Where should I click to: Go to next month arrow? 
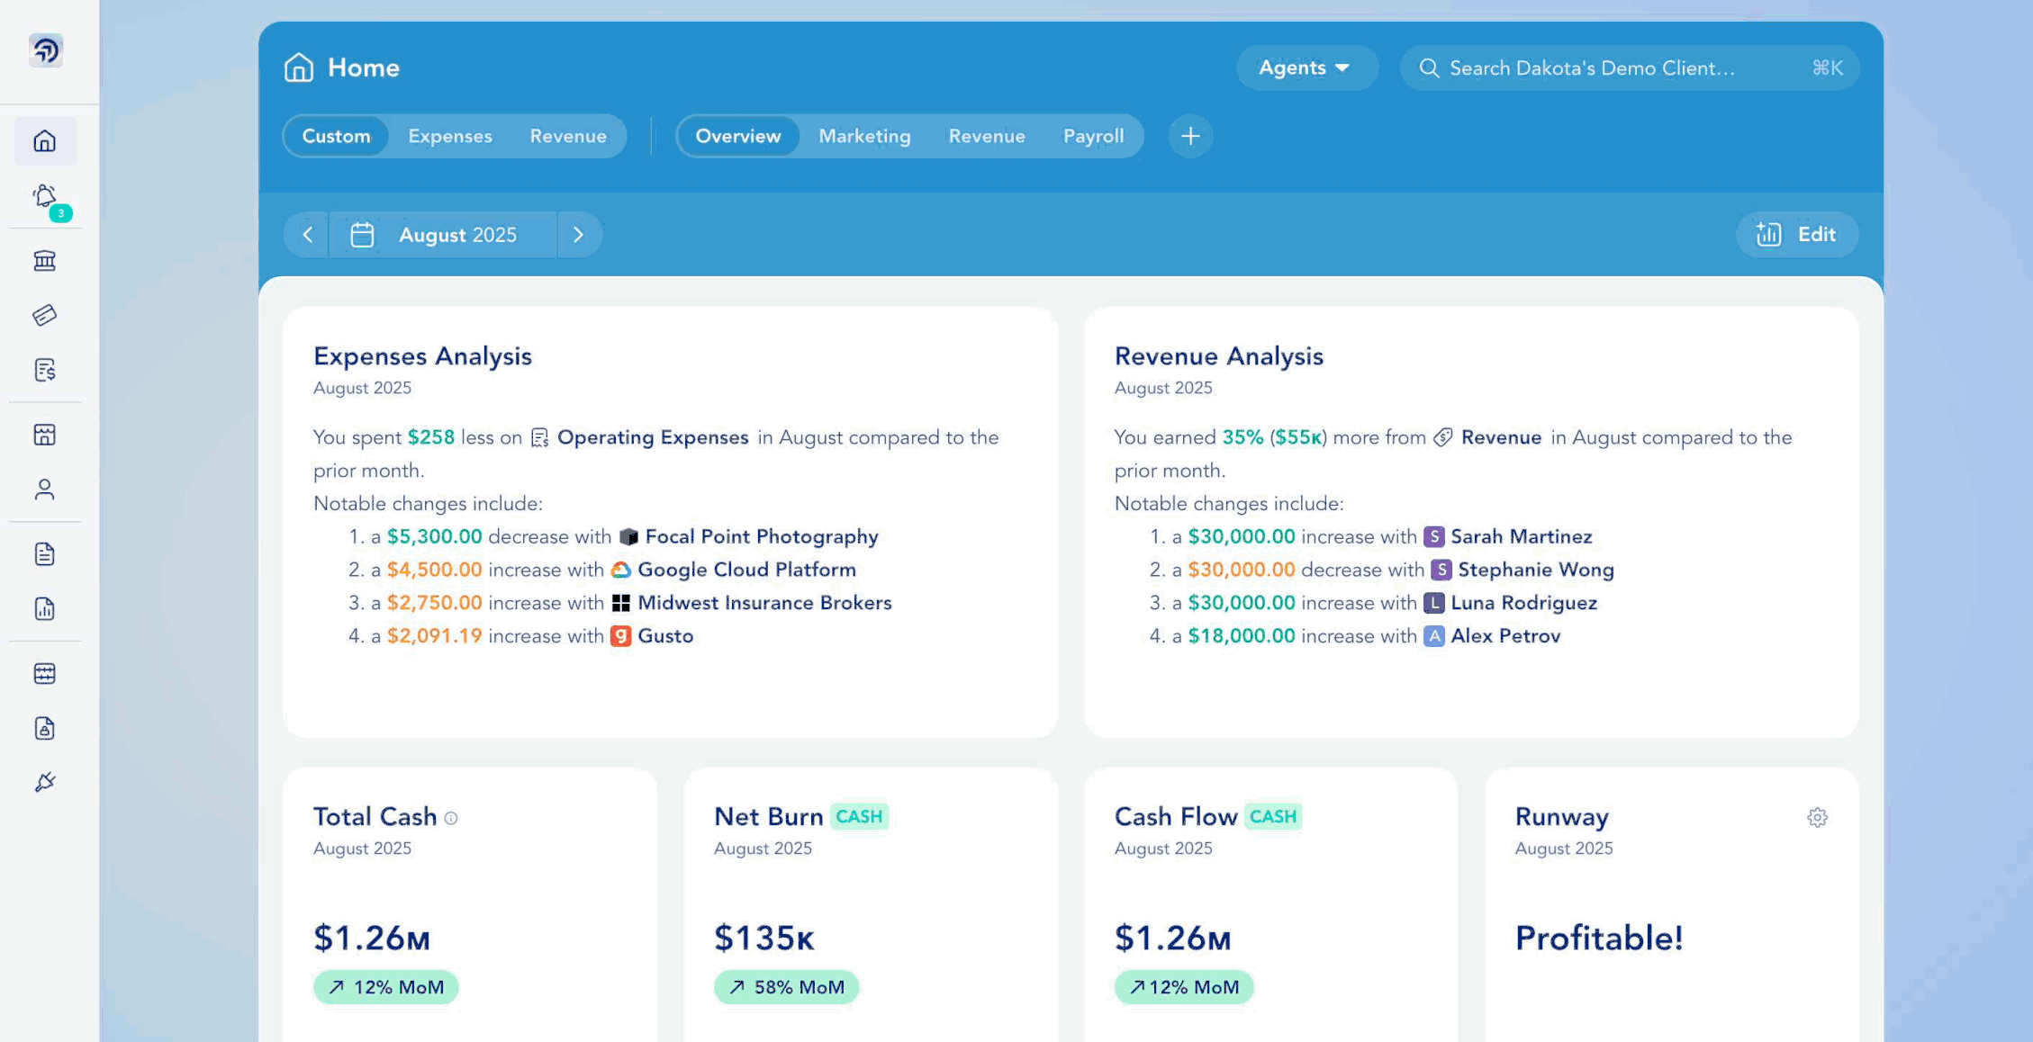click(578, 235)
